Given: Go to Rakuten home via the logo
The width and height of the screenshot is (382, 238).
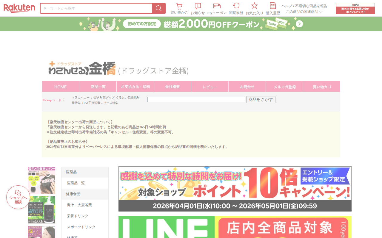Looking at the screenshot, I should 19,8.
